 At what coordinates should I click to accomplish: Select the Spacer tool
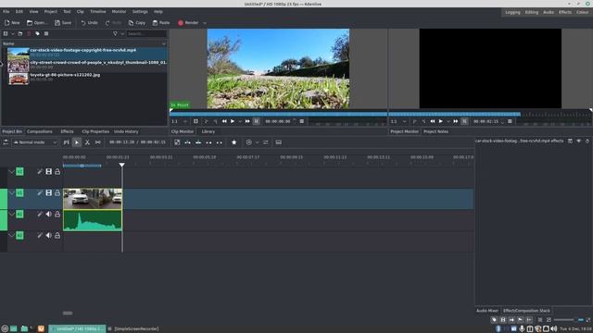click(98, 142)
